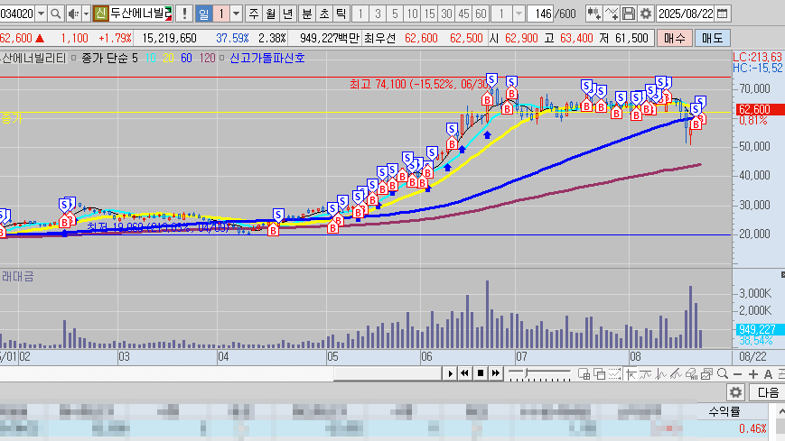Click the date field 2025/08/22
The height and width of the screenshot is (441, 785).
(x=686, y=14)
